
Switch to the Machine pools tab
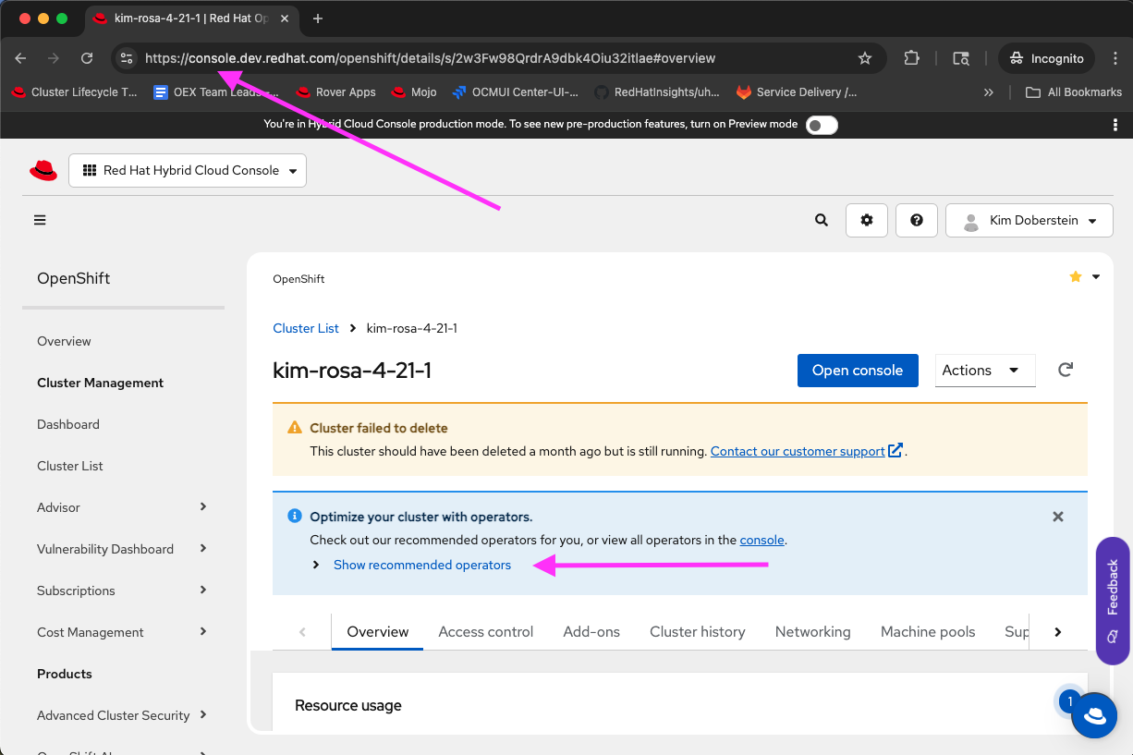click(x=928, y=632)
